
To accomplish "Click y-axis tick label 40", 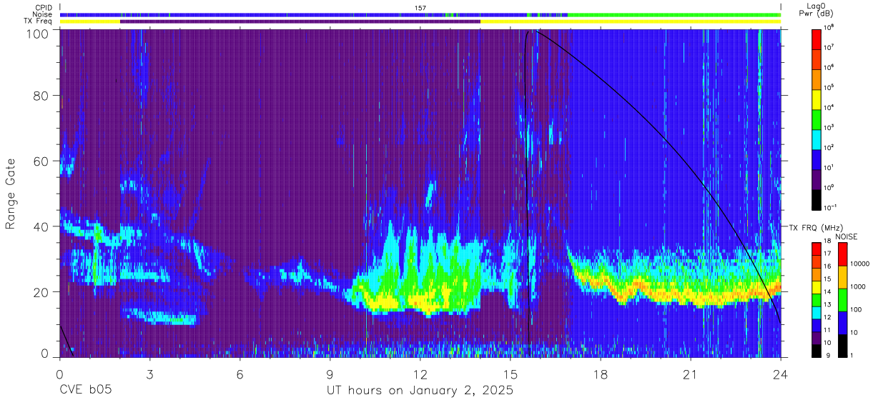I will point(41,226).
